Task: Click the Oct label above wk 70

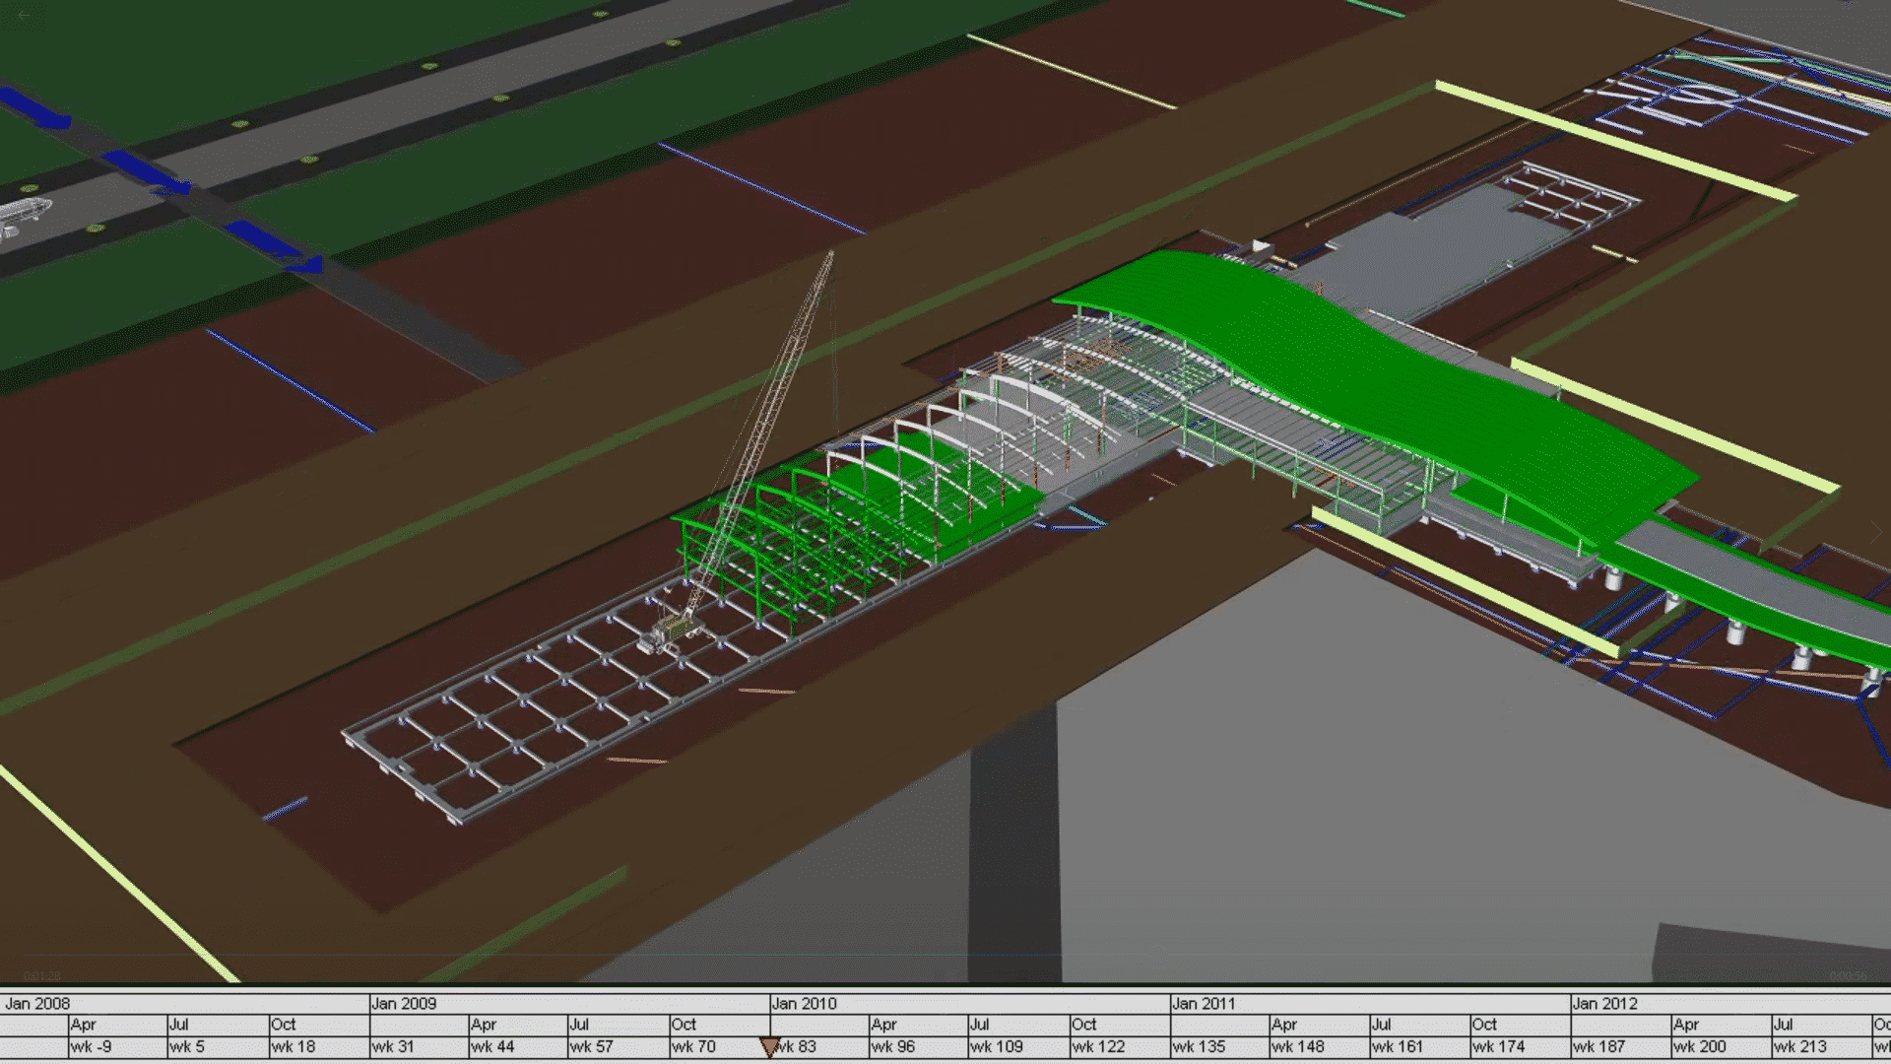Action: click(685, 1025)
